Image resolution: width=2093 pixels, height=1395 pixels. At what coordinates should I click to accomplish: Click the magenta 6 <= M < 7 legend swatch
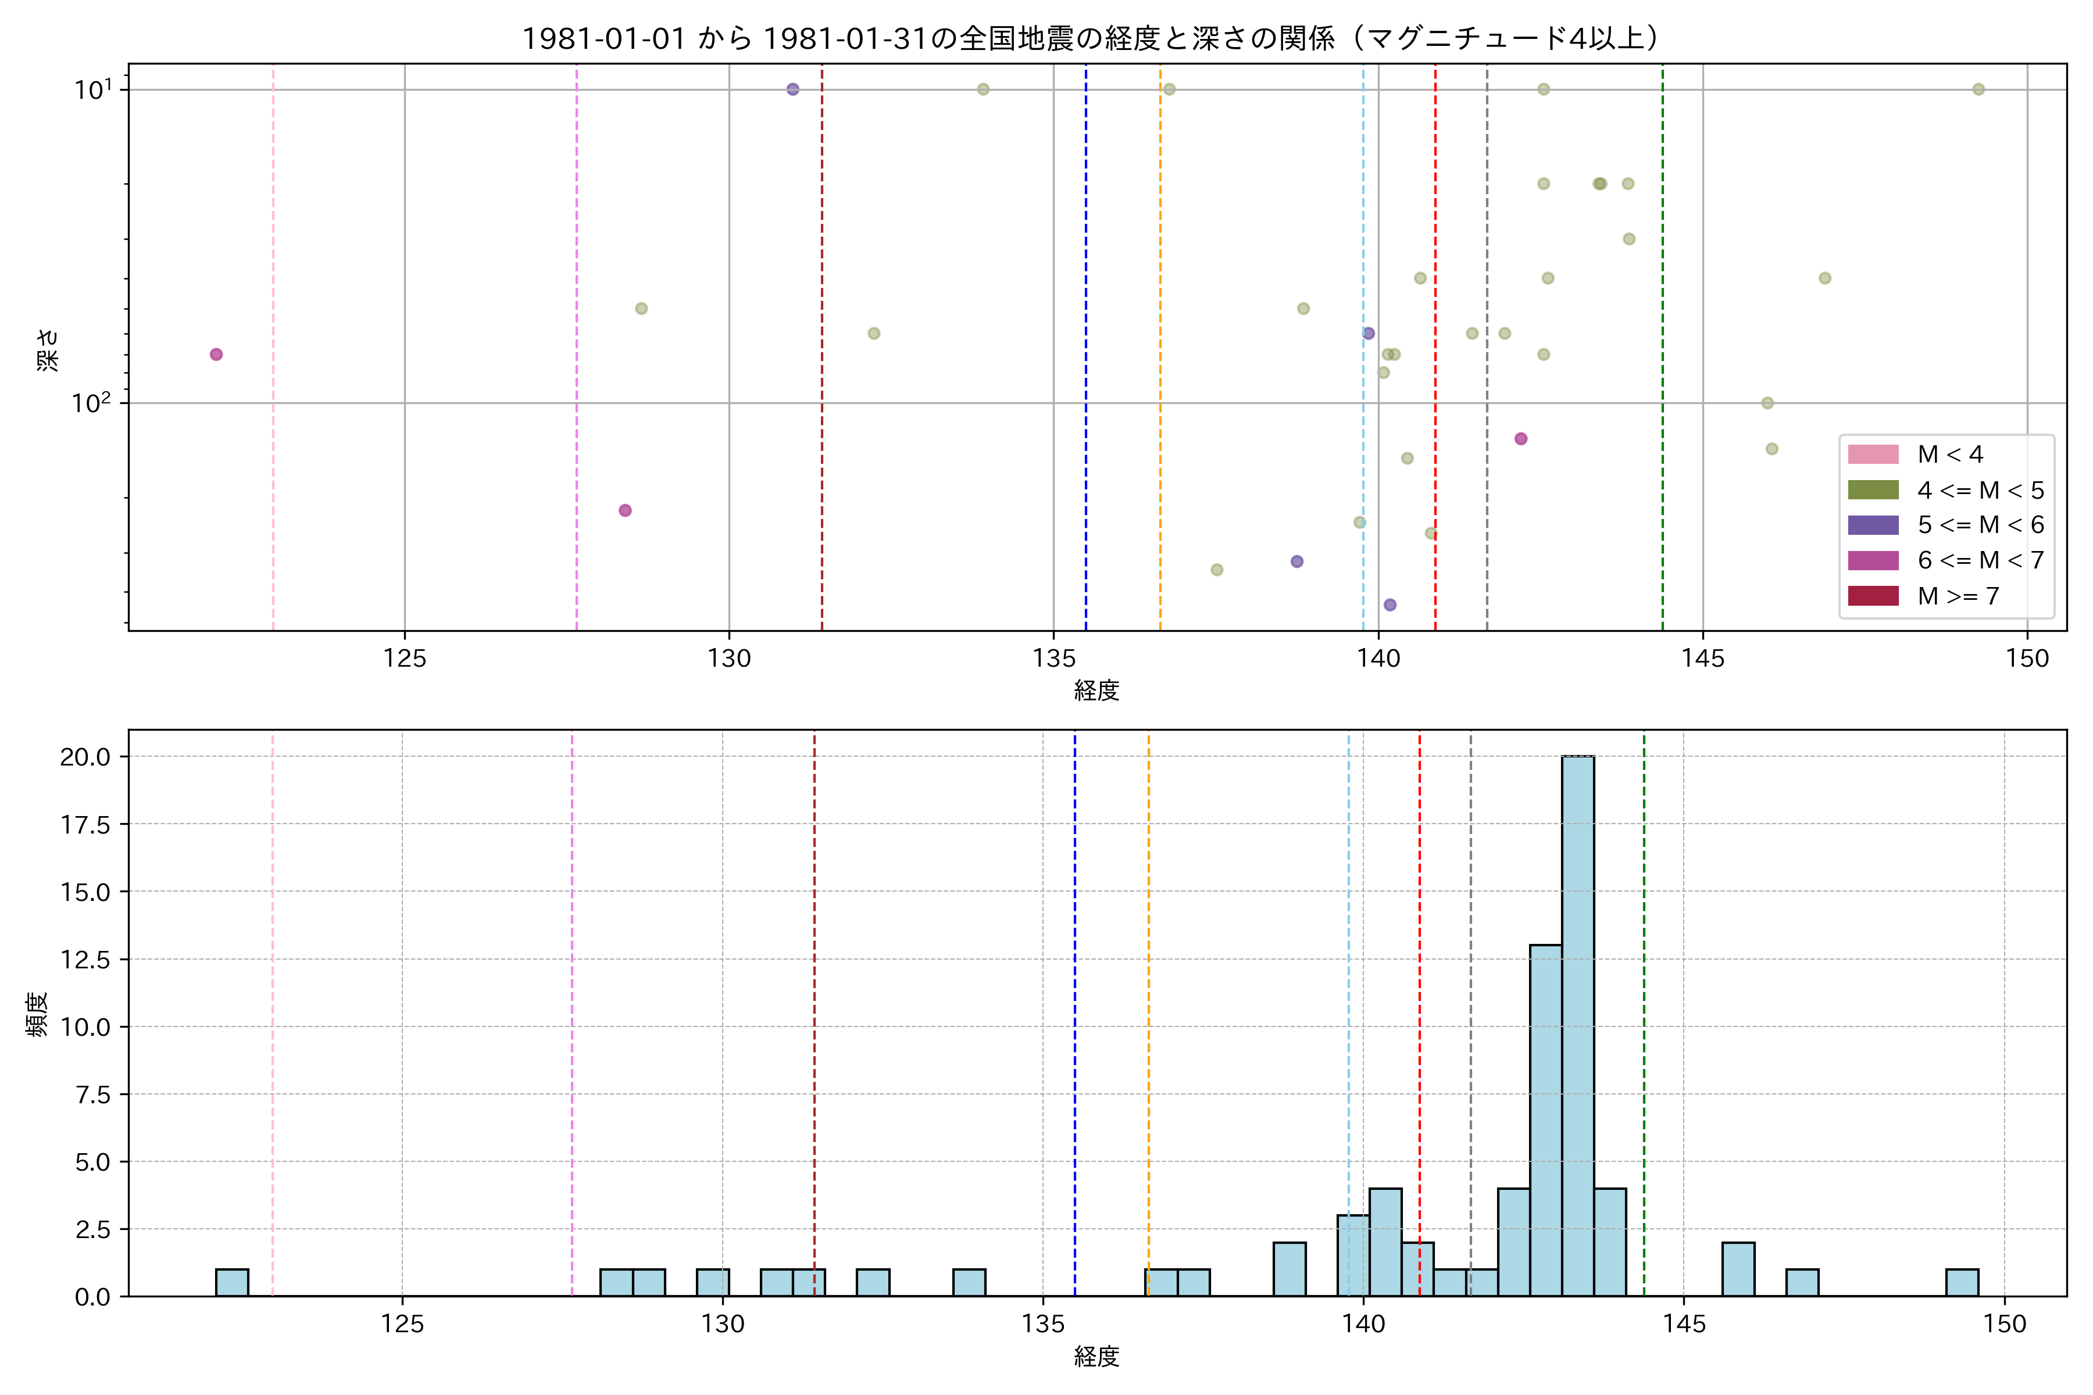click(1872, 560)
